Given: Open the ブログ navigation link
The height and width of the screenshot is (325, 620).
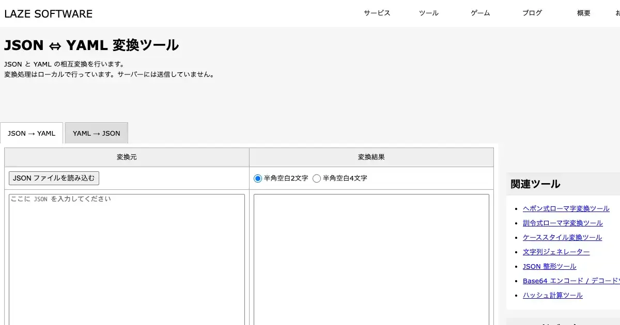Looking at the screenshot, I should (x=532, y=13).
